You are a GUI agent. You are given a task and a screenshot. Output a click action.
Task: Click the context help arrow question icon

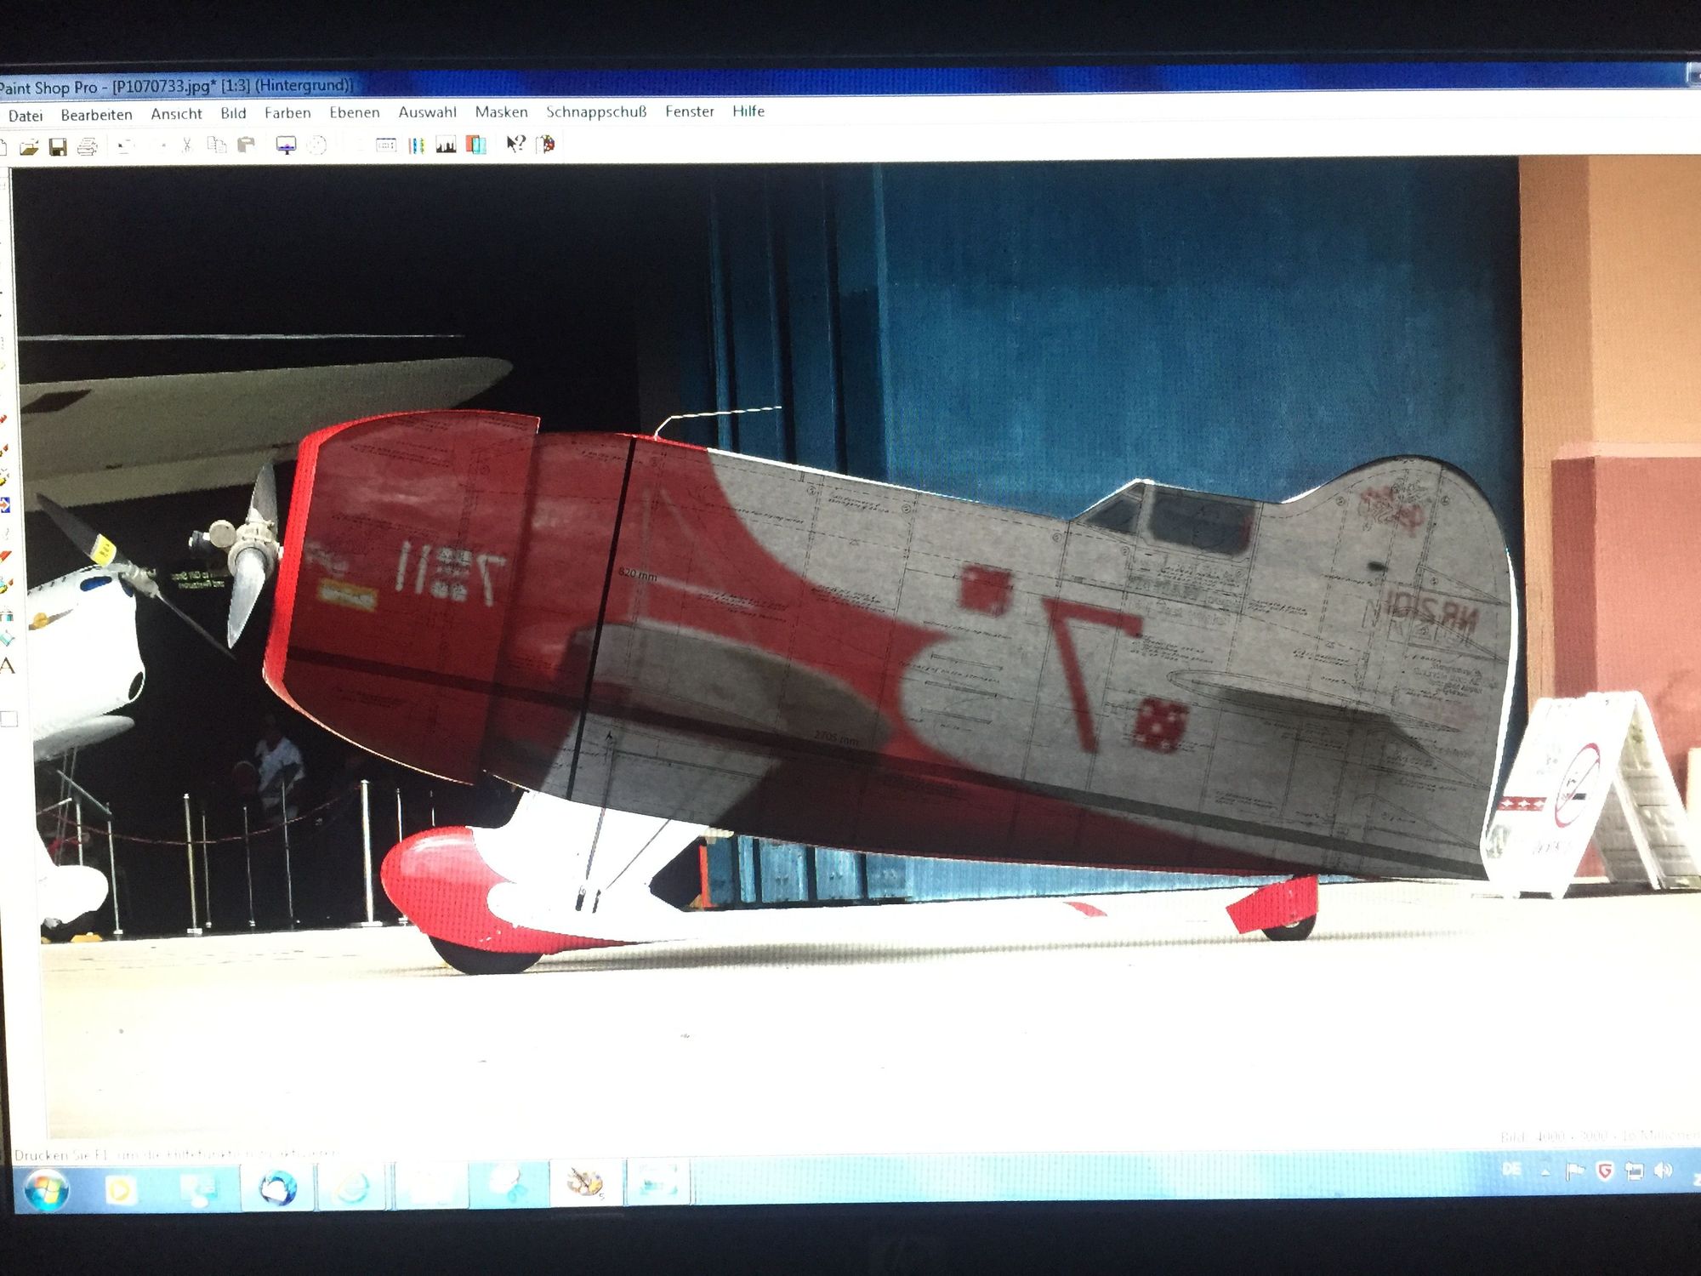coord(515,143)
